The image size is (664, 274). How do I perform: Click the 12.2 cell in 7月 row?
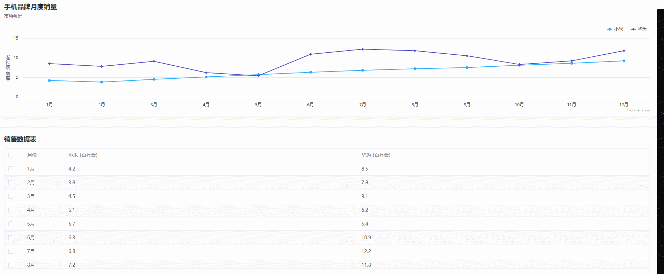pos(503,251)
